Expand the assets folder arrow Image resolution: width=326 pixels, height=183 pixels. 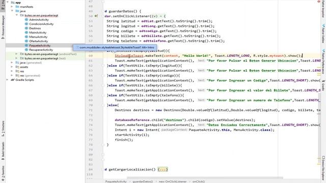click(x=12, y=67)
